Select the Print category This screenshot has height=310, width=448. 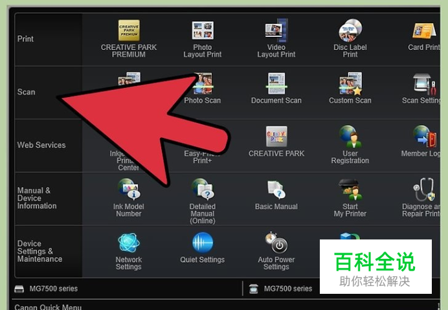coord(25,39)
